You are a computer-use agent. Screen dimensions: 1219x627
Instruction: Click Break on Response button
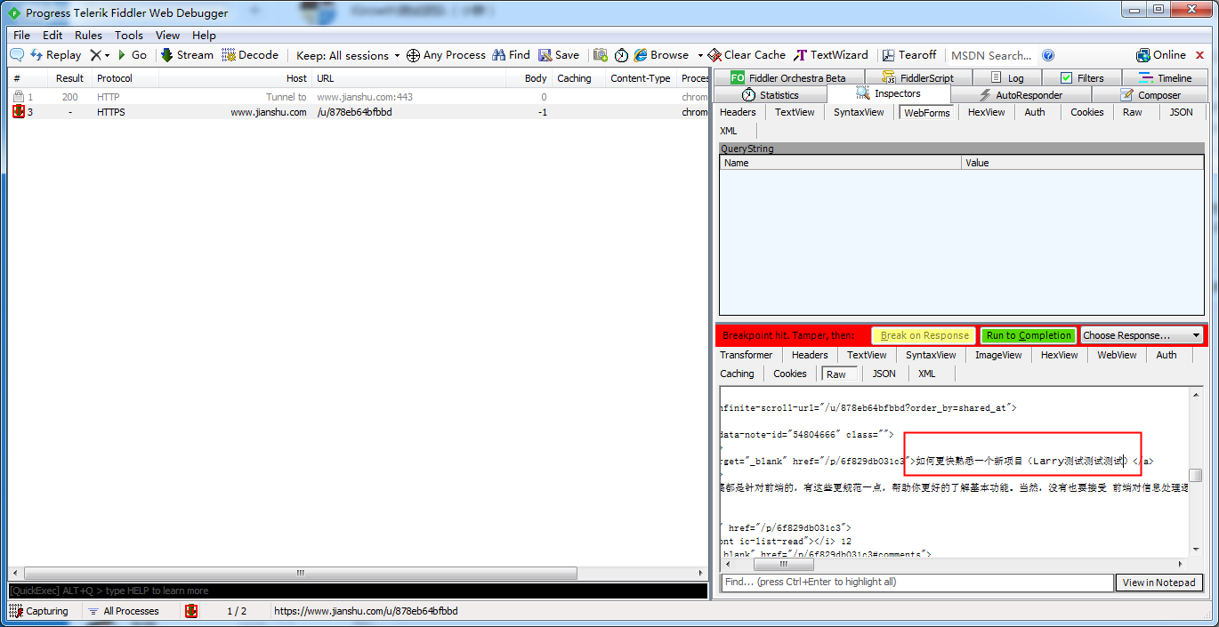(x=924, y=335)
